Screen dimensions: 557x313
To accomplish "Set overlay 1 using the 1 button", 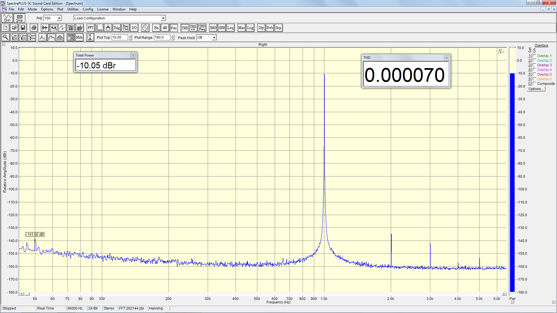I will coord(530,56).
